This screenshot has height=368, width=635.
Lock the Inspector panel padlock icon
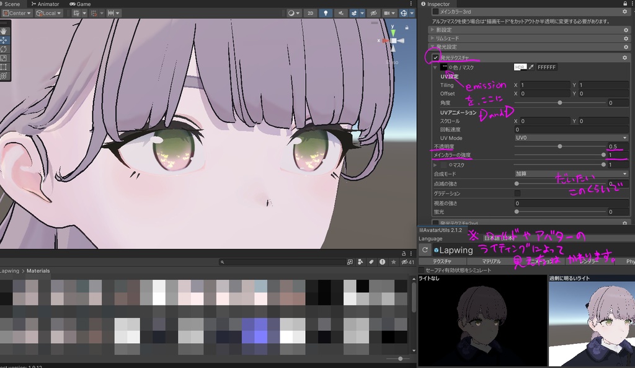[625, 4]
